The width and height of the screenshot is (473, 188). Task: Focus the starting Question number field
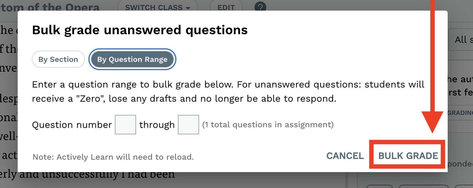click(x=125, y=125)
